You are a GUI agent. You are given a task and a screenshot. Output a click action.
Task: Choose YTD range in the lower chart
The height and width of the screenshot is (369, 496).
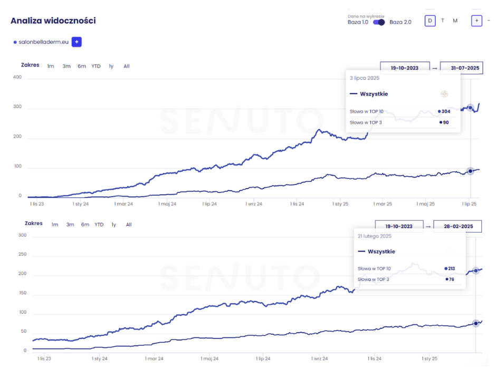point(99,225)
